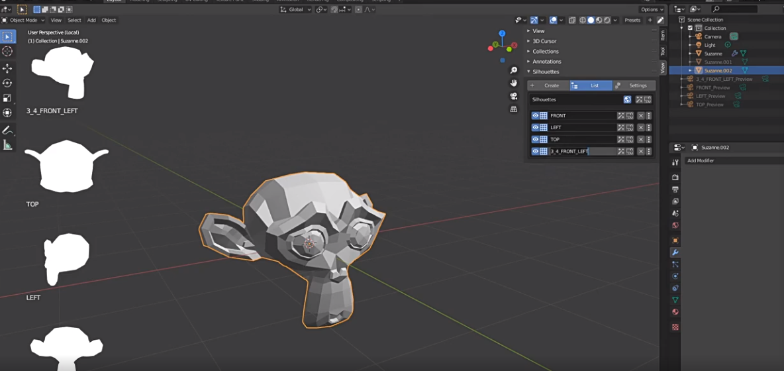The image size is (784, 371).
Task: Open the Global transform orientation dropdown
Action: [295, 9]
